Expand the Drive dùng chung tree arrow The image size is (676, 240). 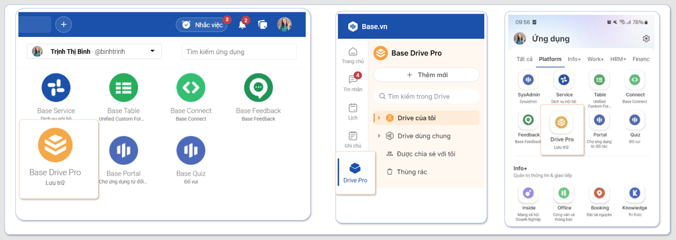tap(379, 136)
